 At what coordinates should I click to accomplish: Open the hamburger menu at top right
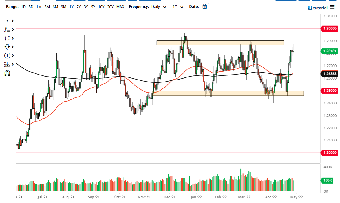point(332,8)
